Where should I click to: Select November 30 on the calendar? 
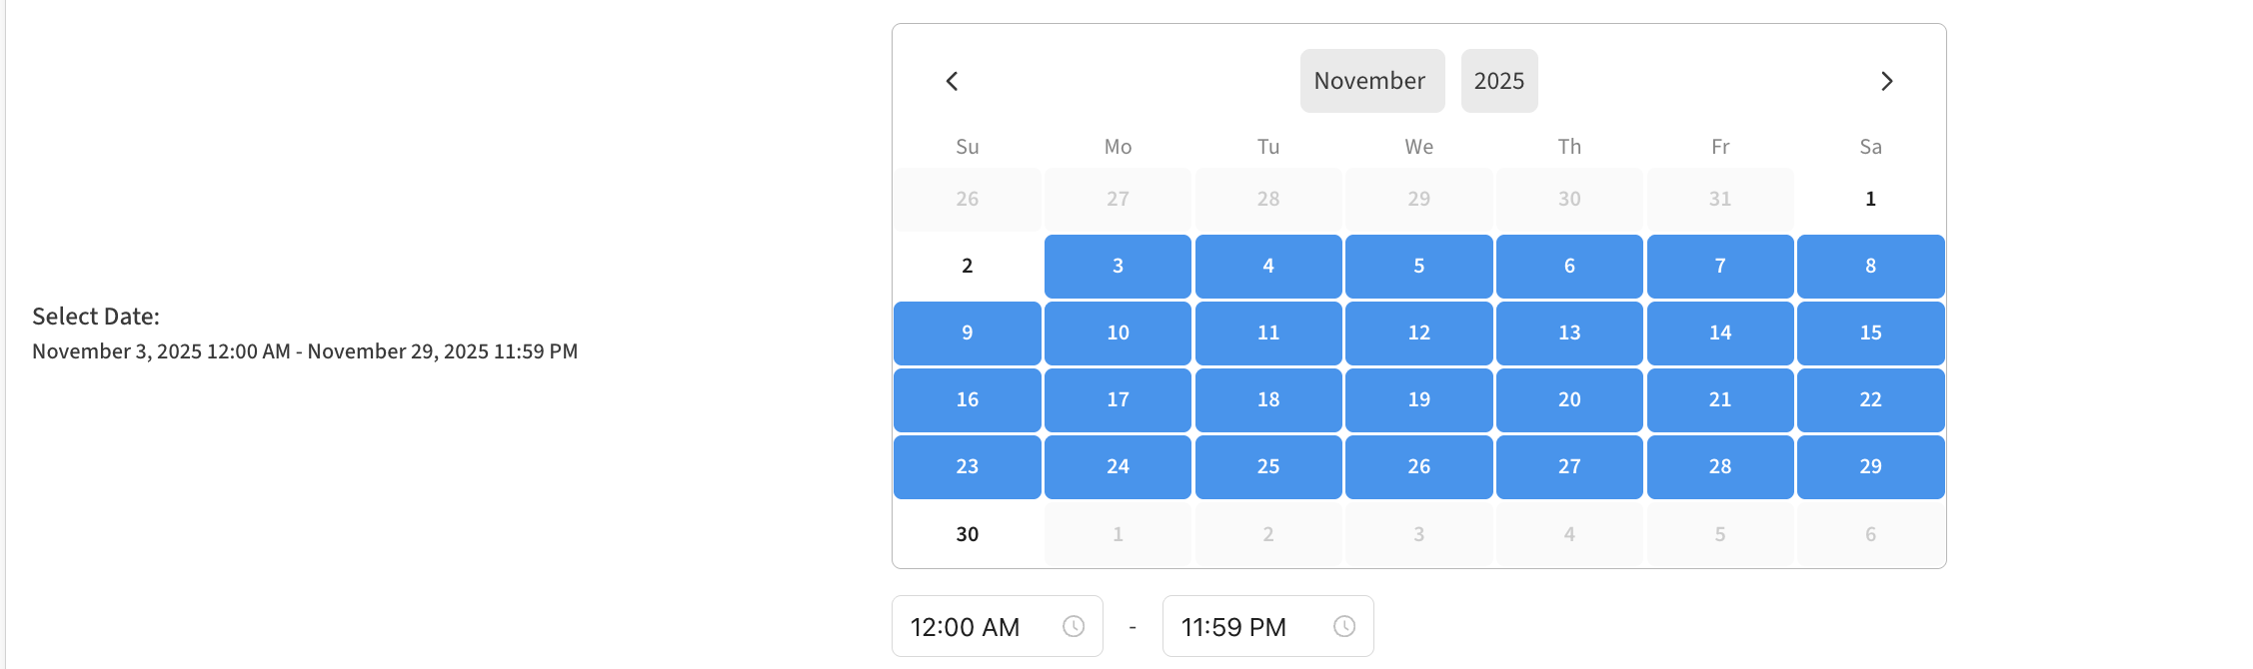tap(966, 533)
